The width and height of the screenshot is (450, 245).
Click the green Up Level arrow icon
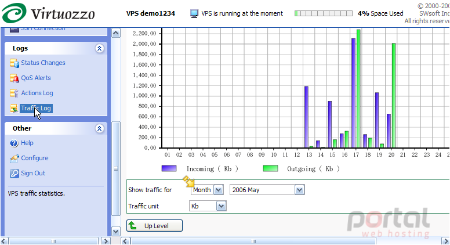(133, 225)
